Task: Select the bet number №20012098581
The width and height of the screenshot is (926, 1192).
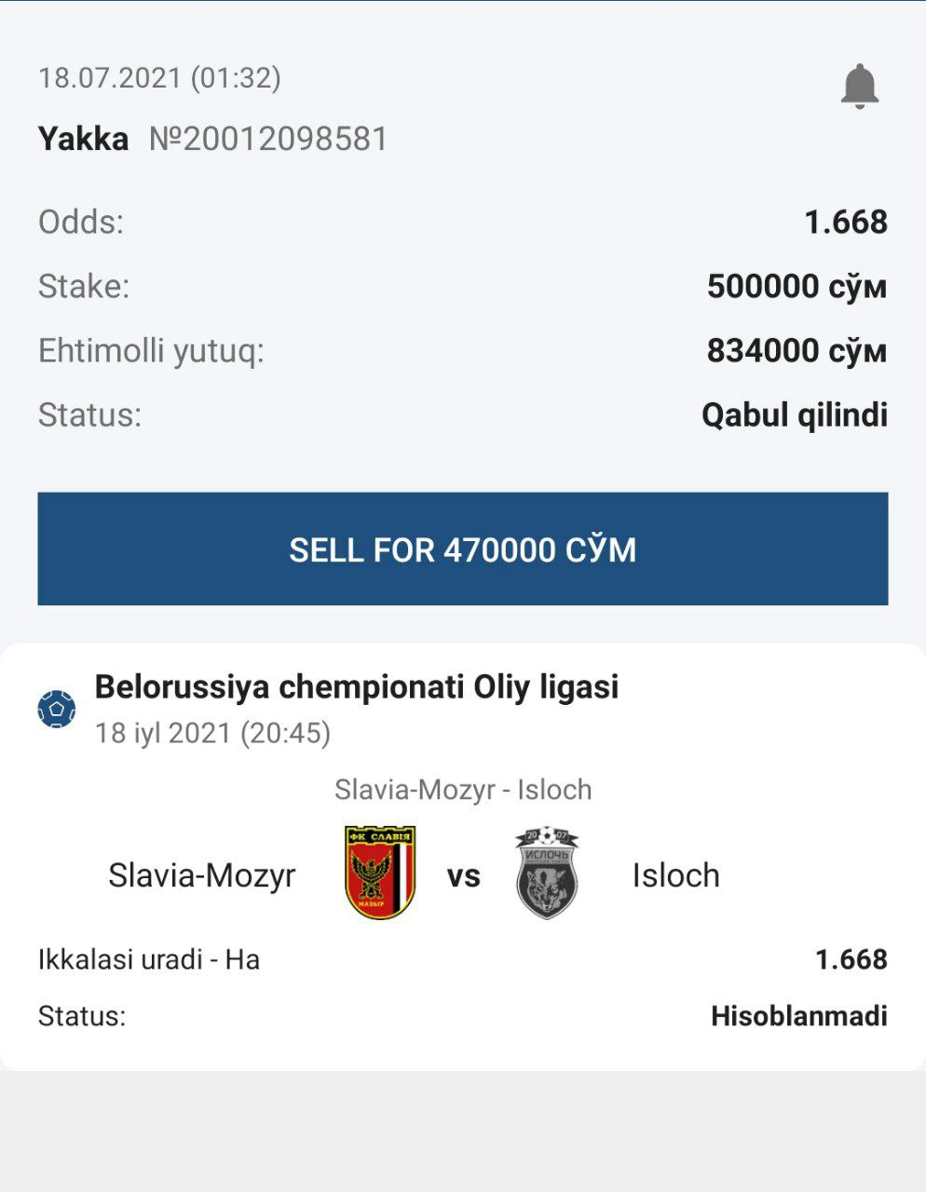Action: tap(268, 139)
